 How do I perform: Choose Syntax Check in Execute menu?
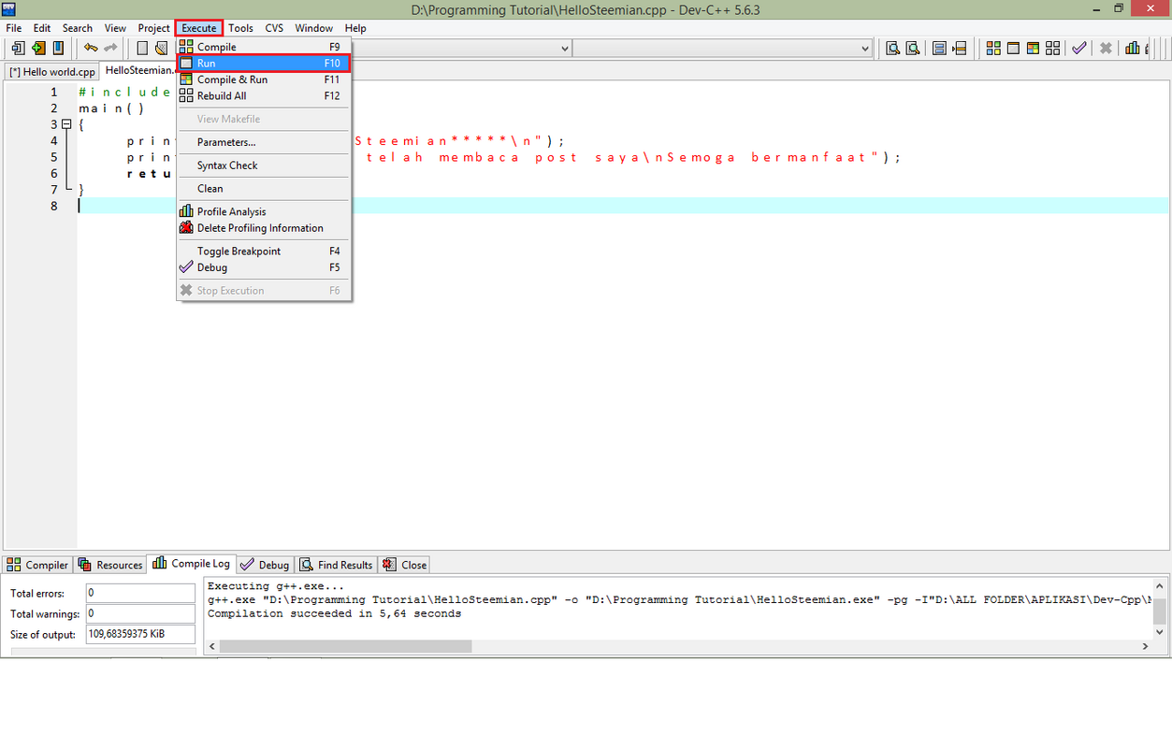pos(227,165)
